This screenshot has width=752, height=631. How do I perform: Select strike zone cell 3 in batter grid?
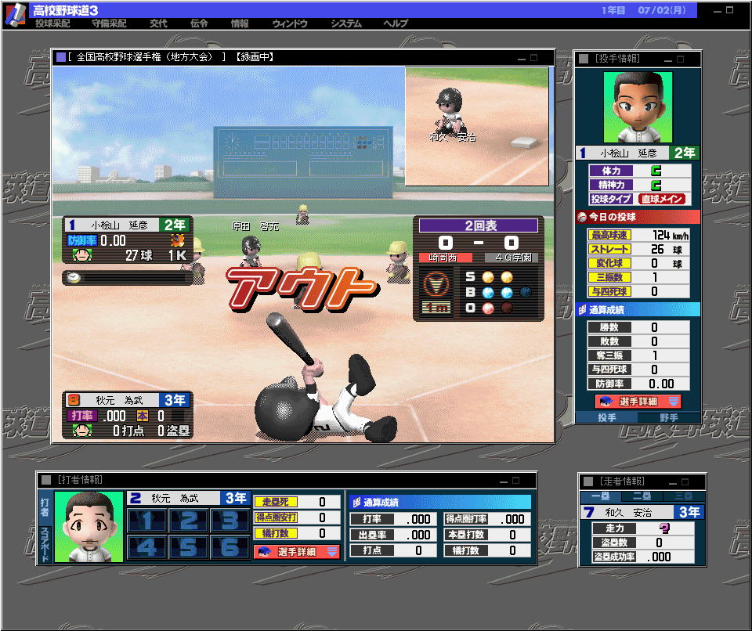point(229,520)
